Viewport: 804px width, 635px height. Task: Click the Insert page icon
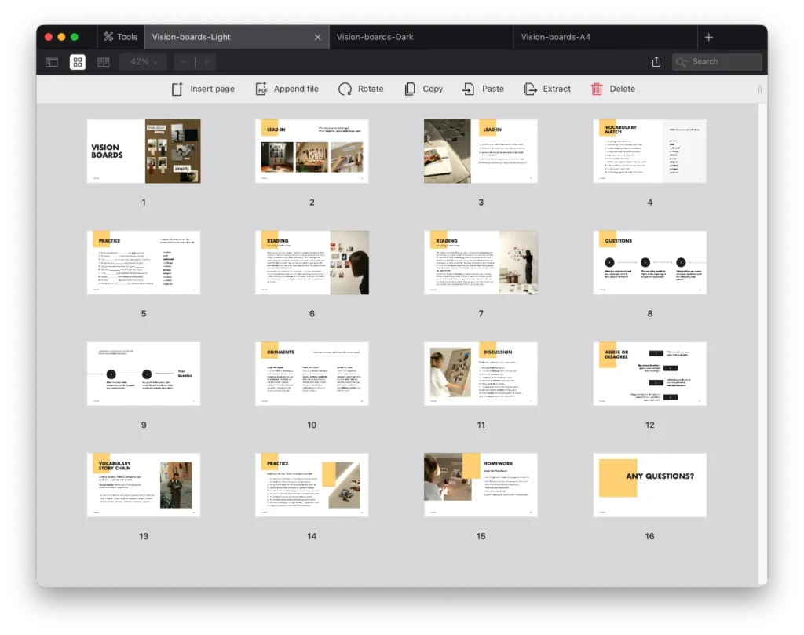coord(177,89)
